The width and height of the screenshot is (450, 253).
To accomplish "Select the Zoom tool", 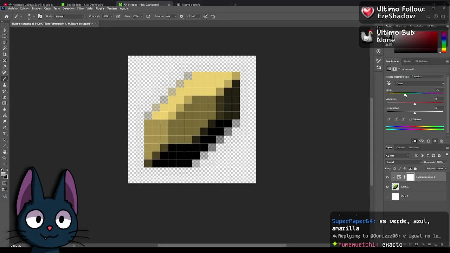I will tap(5, 158).
